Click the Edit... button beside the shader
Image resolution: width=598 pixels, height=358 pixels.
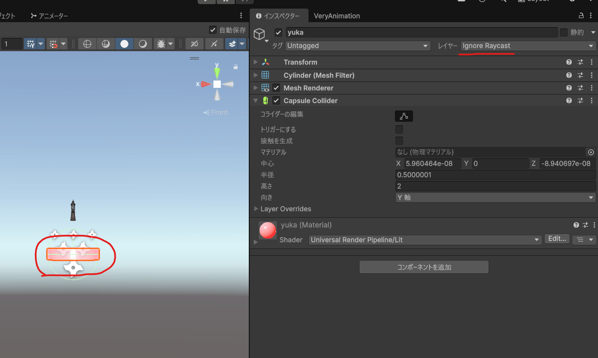tap(557, 239)
